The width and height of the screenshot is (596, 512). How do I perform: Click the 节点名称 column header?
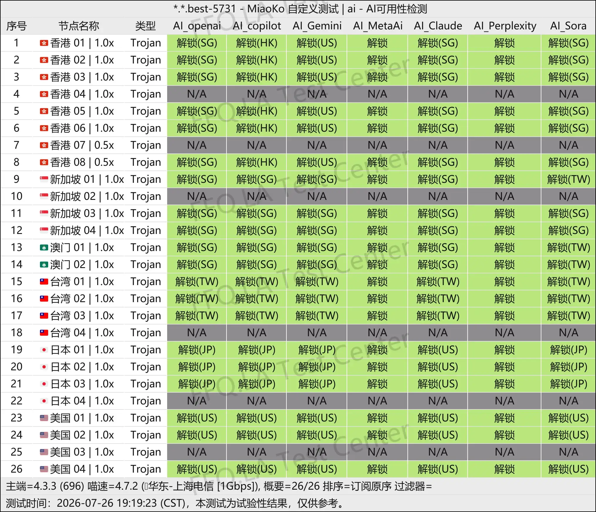[79, 26]
